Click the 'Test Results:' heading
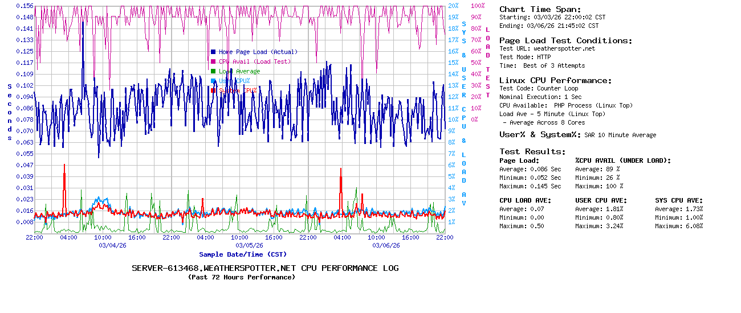Screen dimensions: 741x313 (x=532, y=151)
